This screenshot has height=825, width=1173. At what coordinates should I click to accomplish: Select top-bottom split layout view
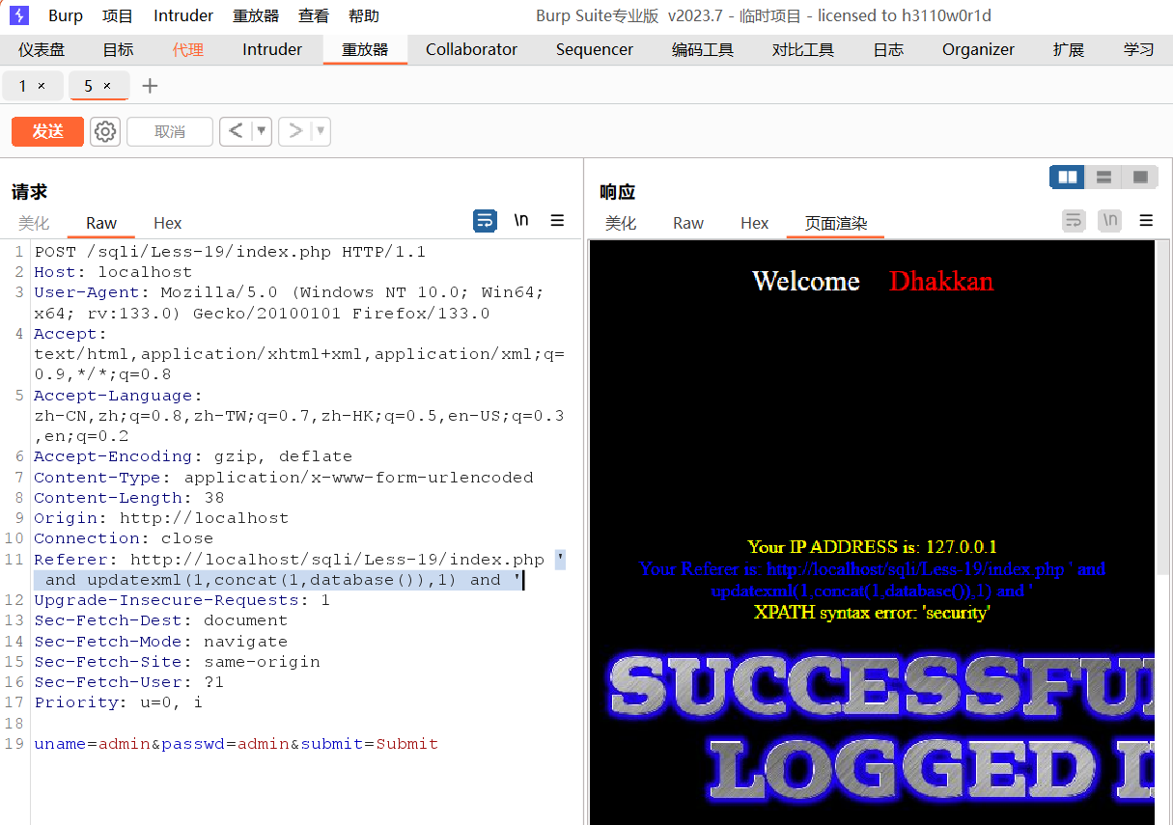pos(1103,178)
